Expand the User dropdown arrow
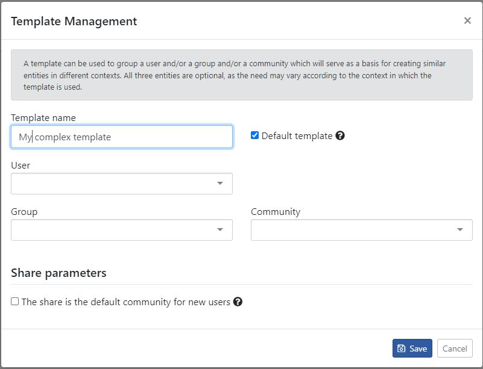Screen dimensions: 483x369 [x=220, y=183]
